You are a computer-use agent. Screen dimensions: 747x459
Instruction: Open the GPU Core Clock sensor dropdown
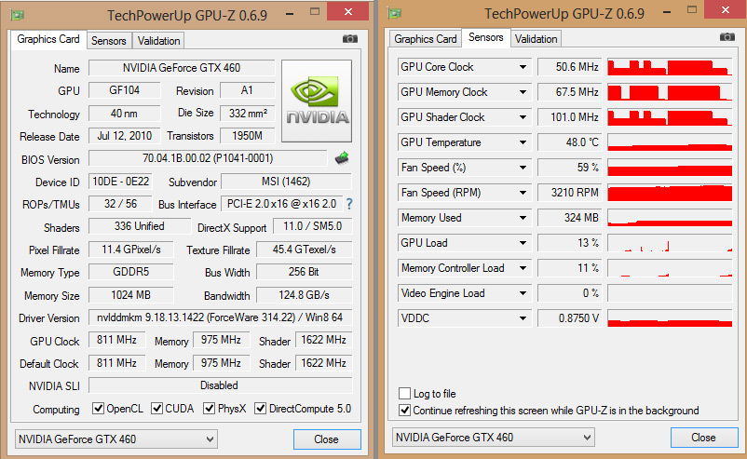click(523, 67)
